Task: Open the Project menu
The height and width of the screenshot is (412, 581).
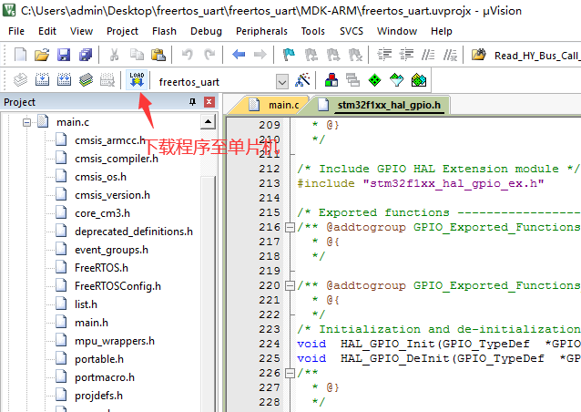Action: [122, 31]
